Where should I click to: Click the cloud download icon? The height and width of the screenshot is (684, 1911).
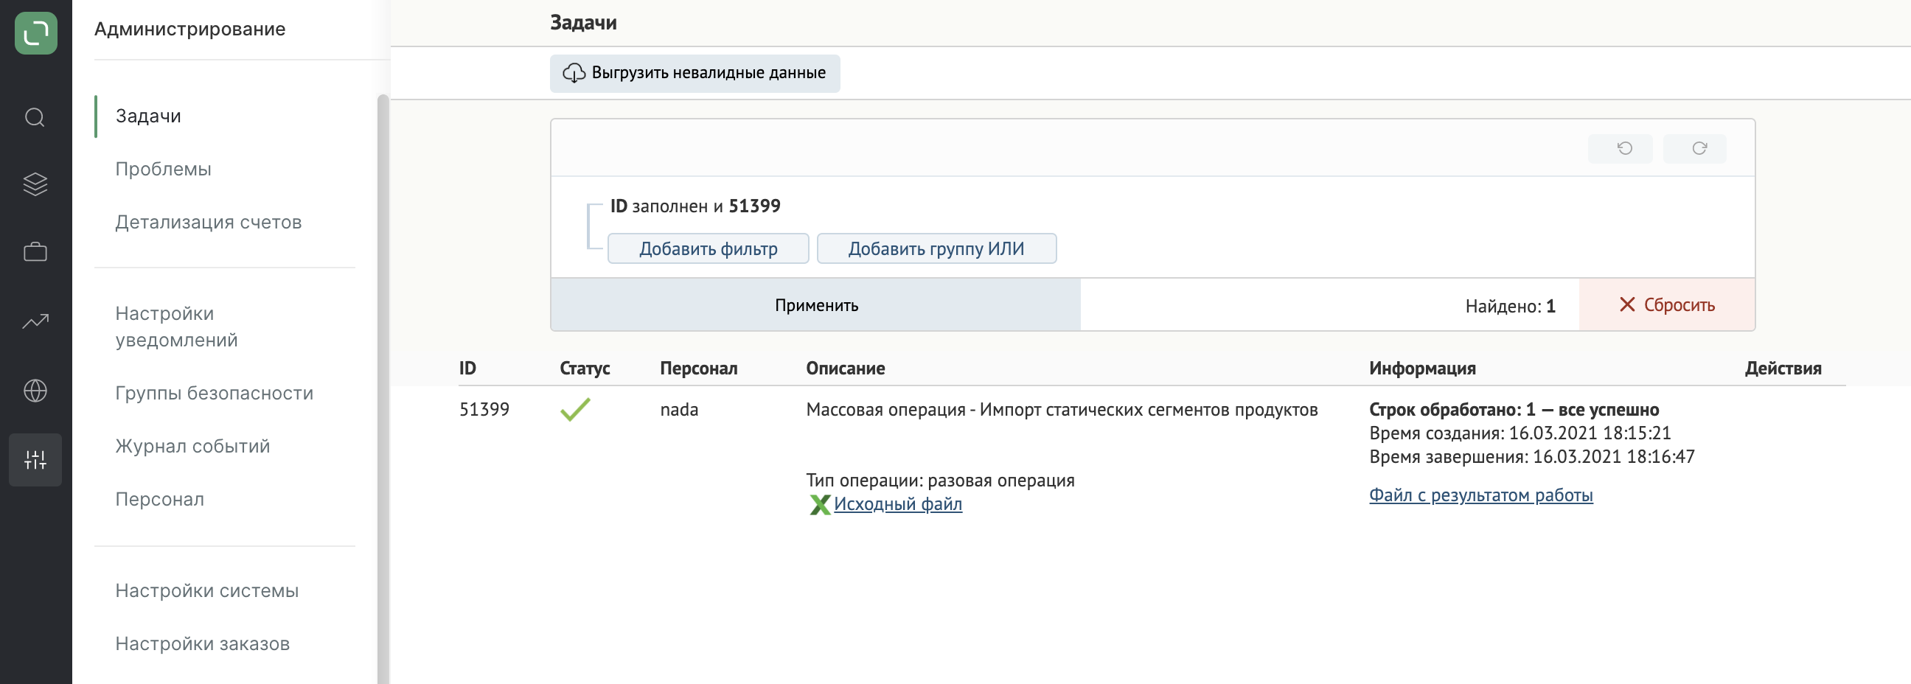click(574, 73)
